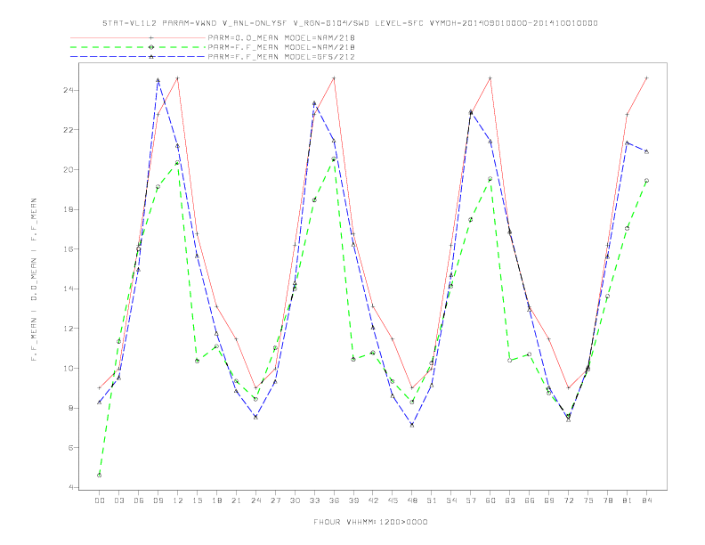Click the chart title starting with STAT=VL1L2
The width and height of the screenshot is (705, 545).
pyautogui.click(x=350, y=23)
